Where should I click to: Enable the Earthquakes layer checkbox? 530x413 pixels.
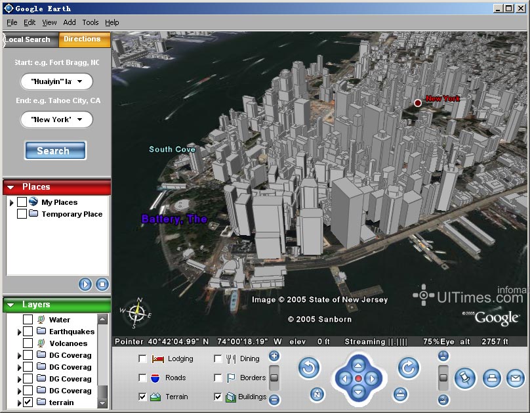tap(28, 331)
